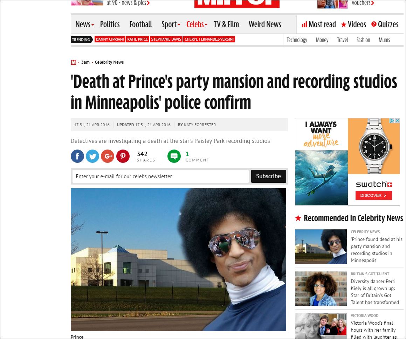406x339 pixels.
Task: Open trending tag Katie Price
Action: [137, 39]
